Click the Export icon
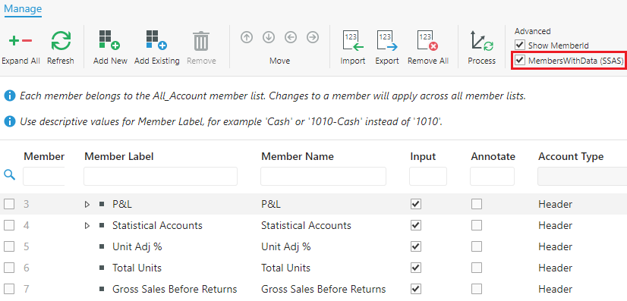 point(387,41)
